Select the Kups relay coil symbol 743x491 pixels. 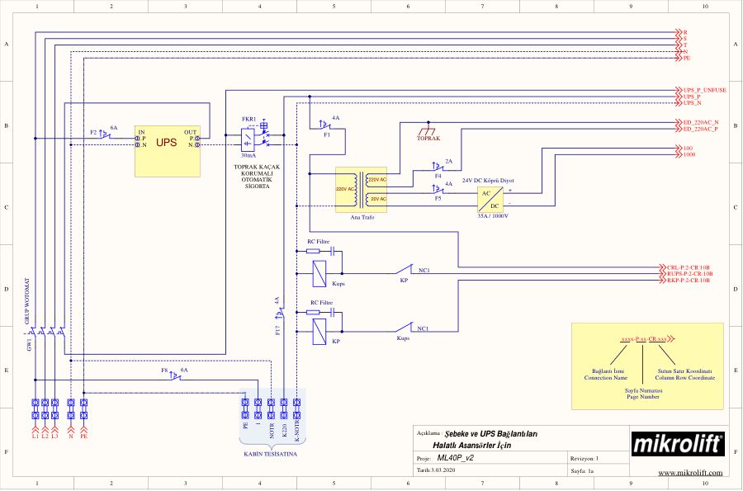[319, 274]
